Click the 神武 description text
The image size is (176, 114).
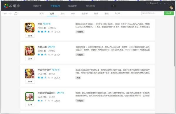click(x=113, y=25)
